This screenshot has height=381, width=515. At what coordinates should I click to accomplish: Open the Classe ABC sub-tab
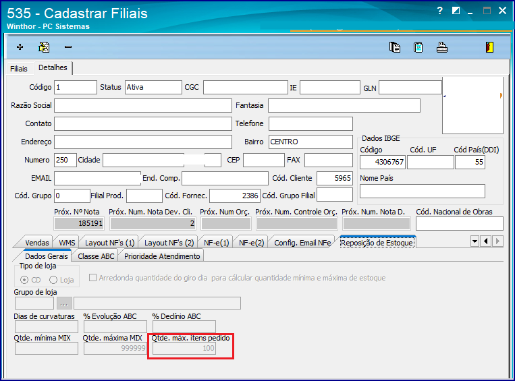coord(96,256)
